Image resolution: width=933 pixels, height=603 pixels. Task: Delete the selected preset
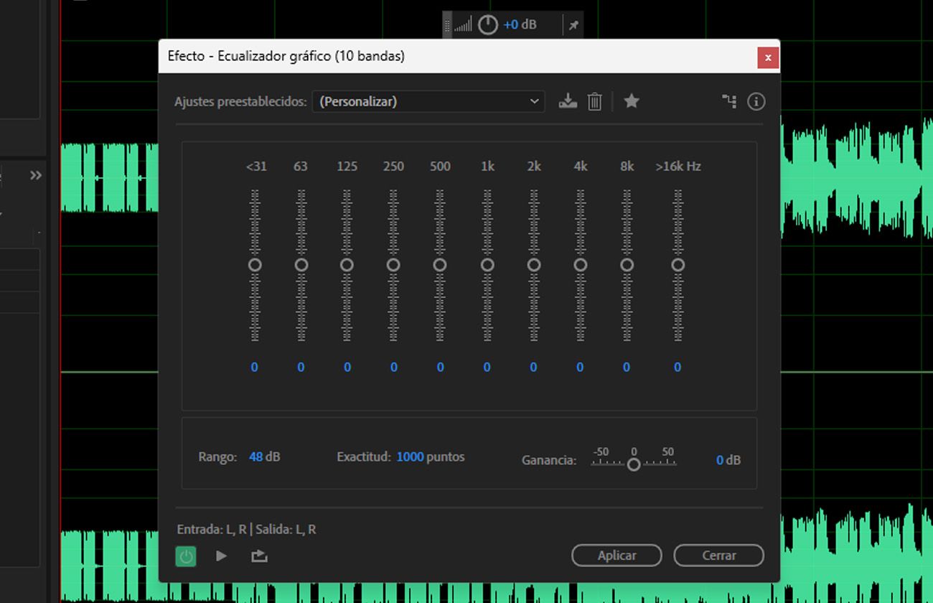click(594, 101)
